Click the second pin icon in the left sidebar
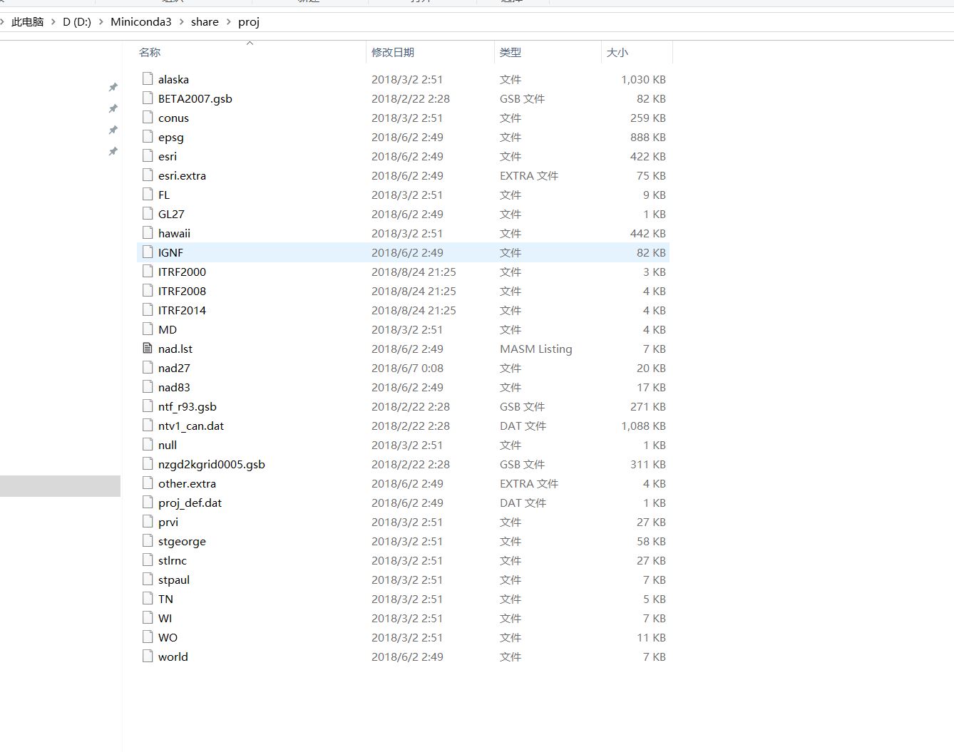Image resolution: width=954 pixels, height=752 pixels. (x=113, y=108)
